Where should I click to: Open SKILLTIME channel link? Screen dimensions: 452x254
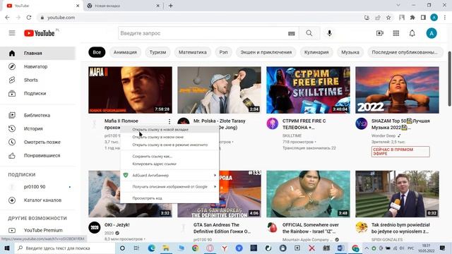pyautogui.click(x=292, y=135)
